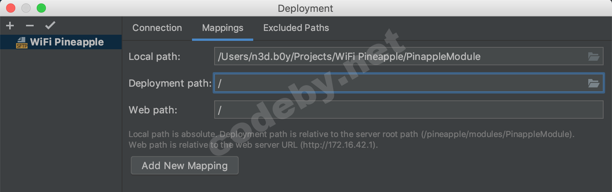Mark server as default with checkmark icon
The image size is (612, 192).
click(50, 26)
